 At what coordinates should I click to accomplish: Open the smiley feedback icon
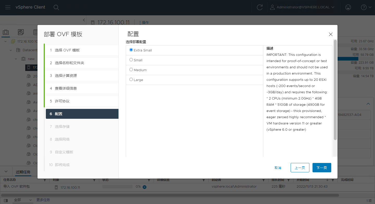click(x=348, y=7)
